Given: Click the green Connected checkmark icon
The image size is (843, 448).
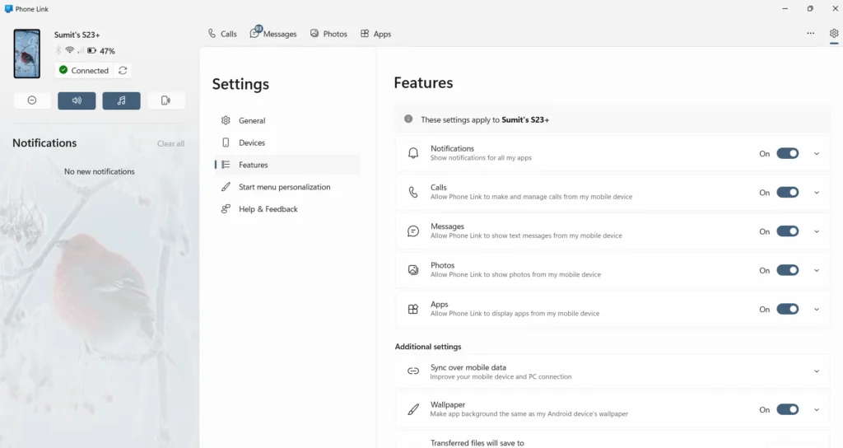Looking at the screenshot, I should click(63, 70).
